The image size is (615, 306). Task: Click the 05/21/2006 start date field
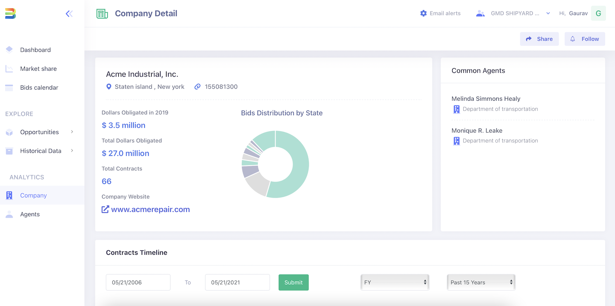coord(138,282)
